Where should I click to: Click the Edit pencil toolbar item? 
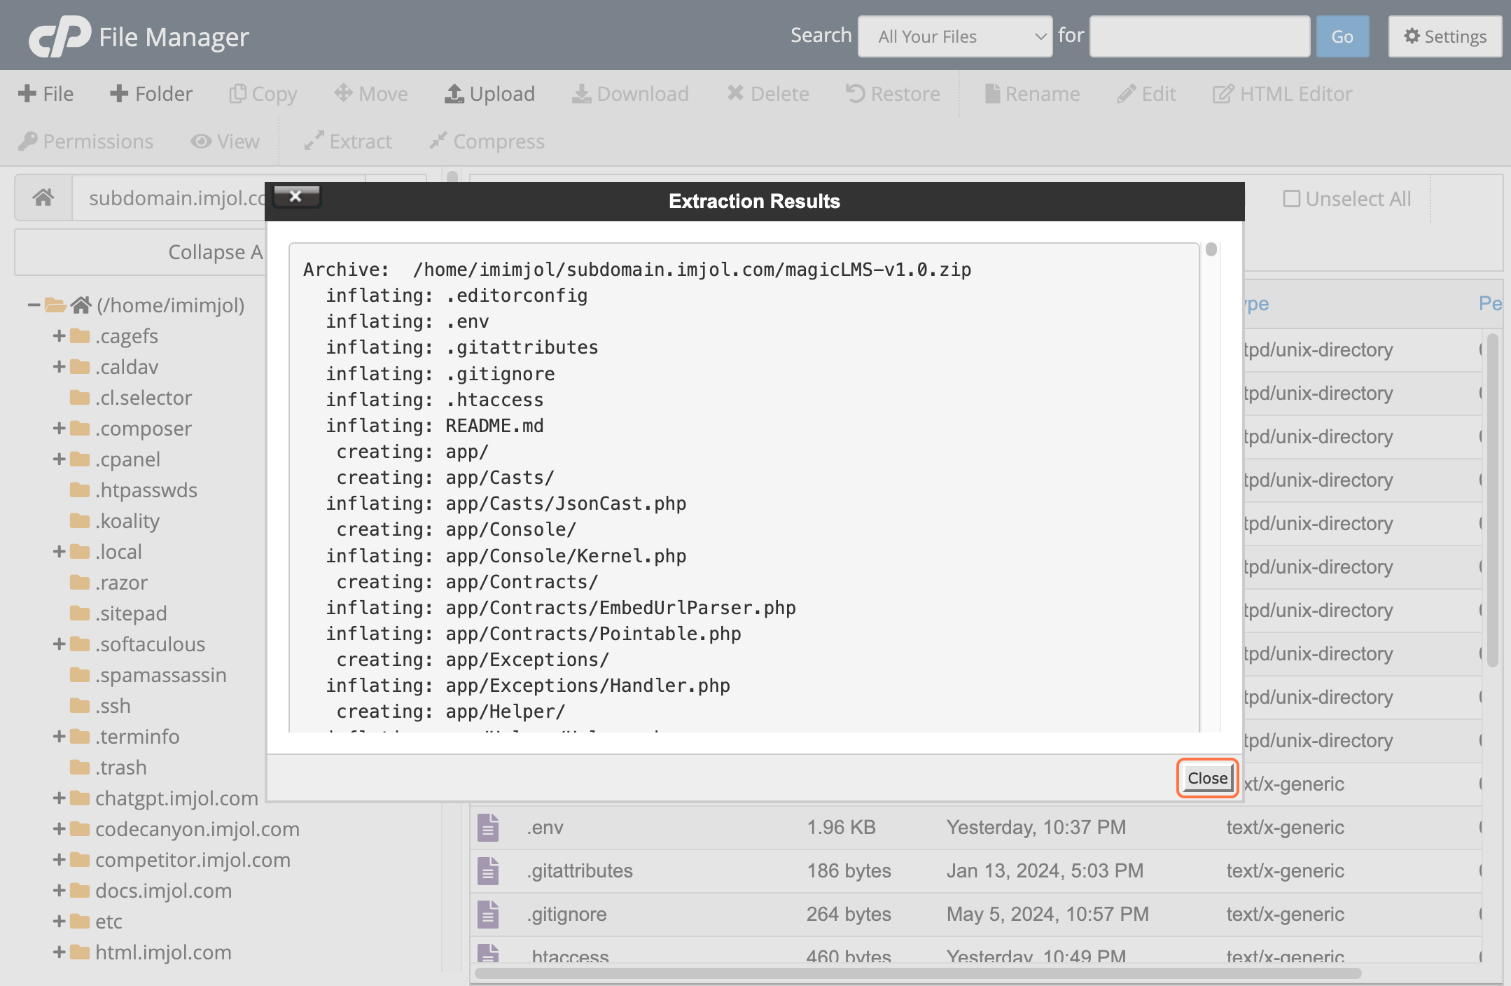pyautogui.click(x=1147, y=94)
